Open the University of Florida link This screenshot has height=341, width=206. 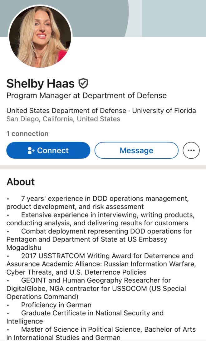164,111
